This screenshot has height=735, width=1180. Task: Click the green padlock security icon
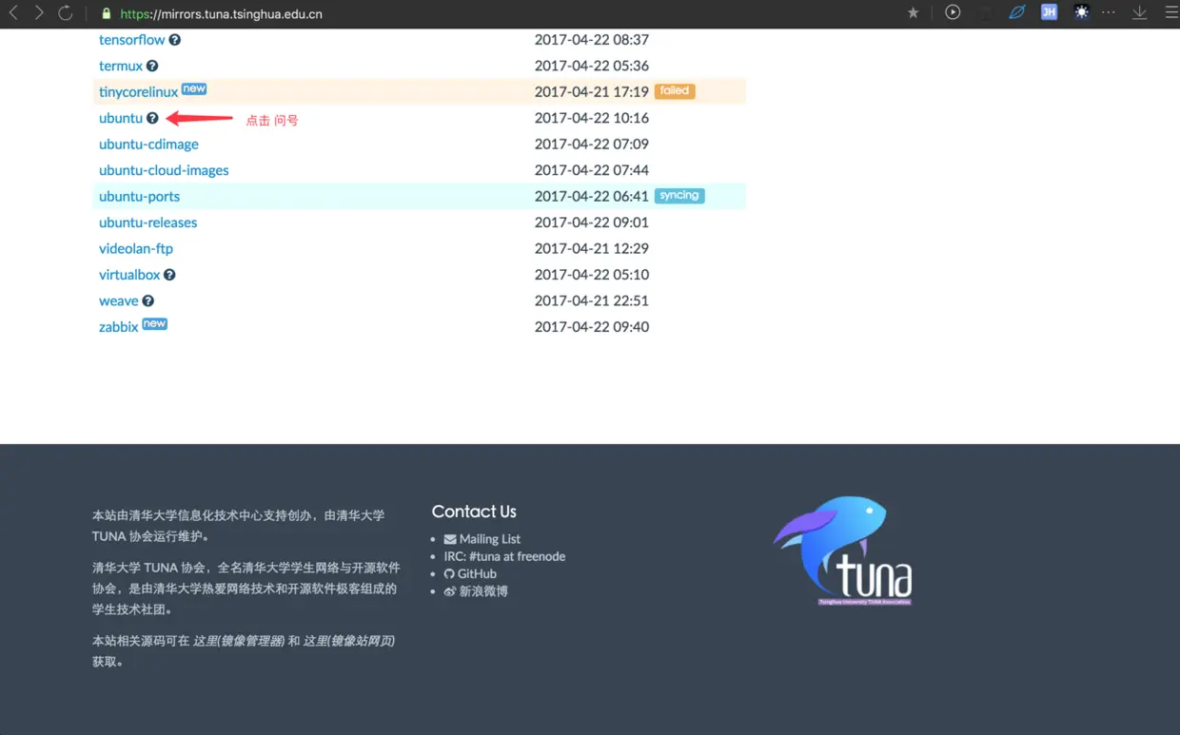106,14
